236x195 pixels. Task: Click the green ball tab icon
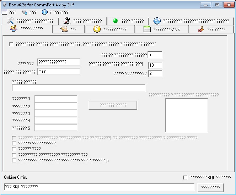(115, 21)
